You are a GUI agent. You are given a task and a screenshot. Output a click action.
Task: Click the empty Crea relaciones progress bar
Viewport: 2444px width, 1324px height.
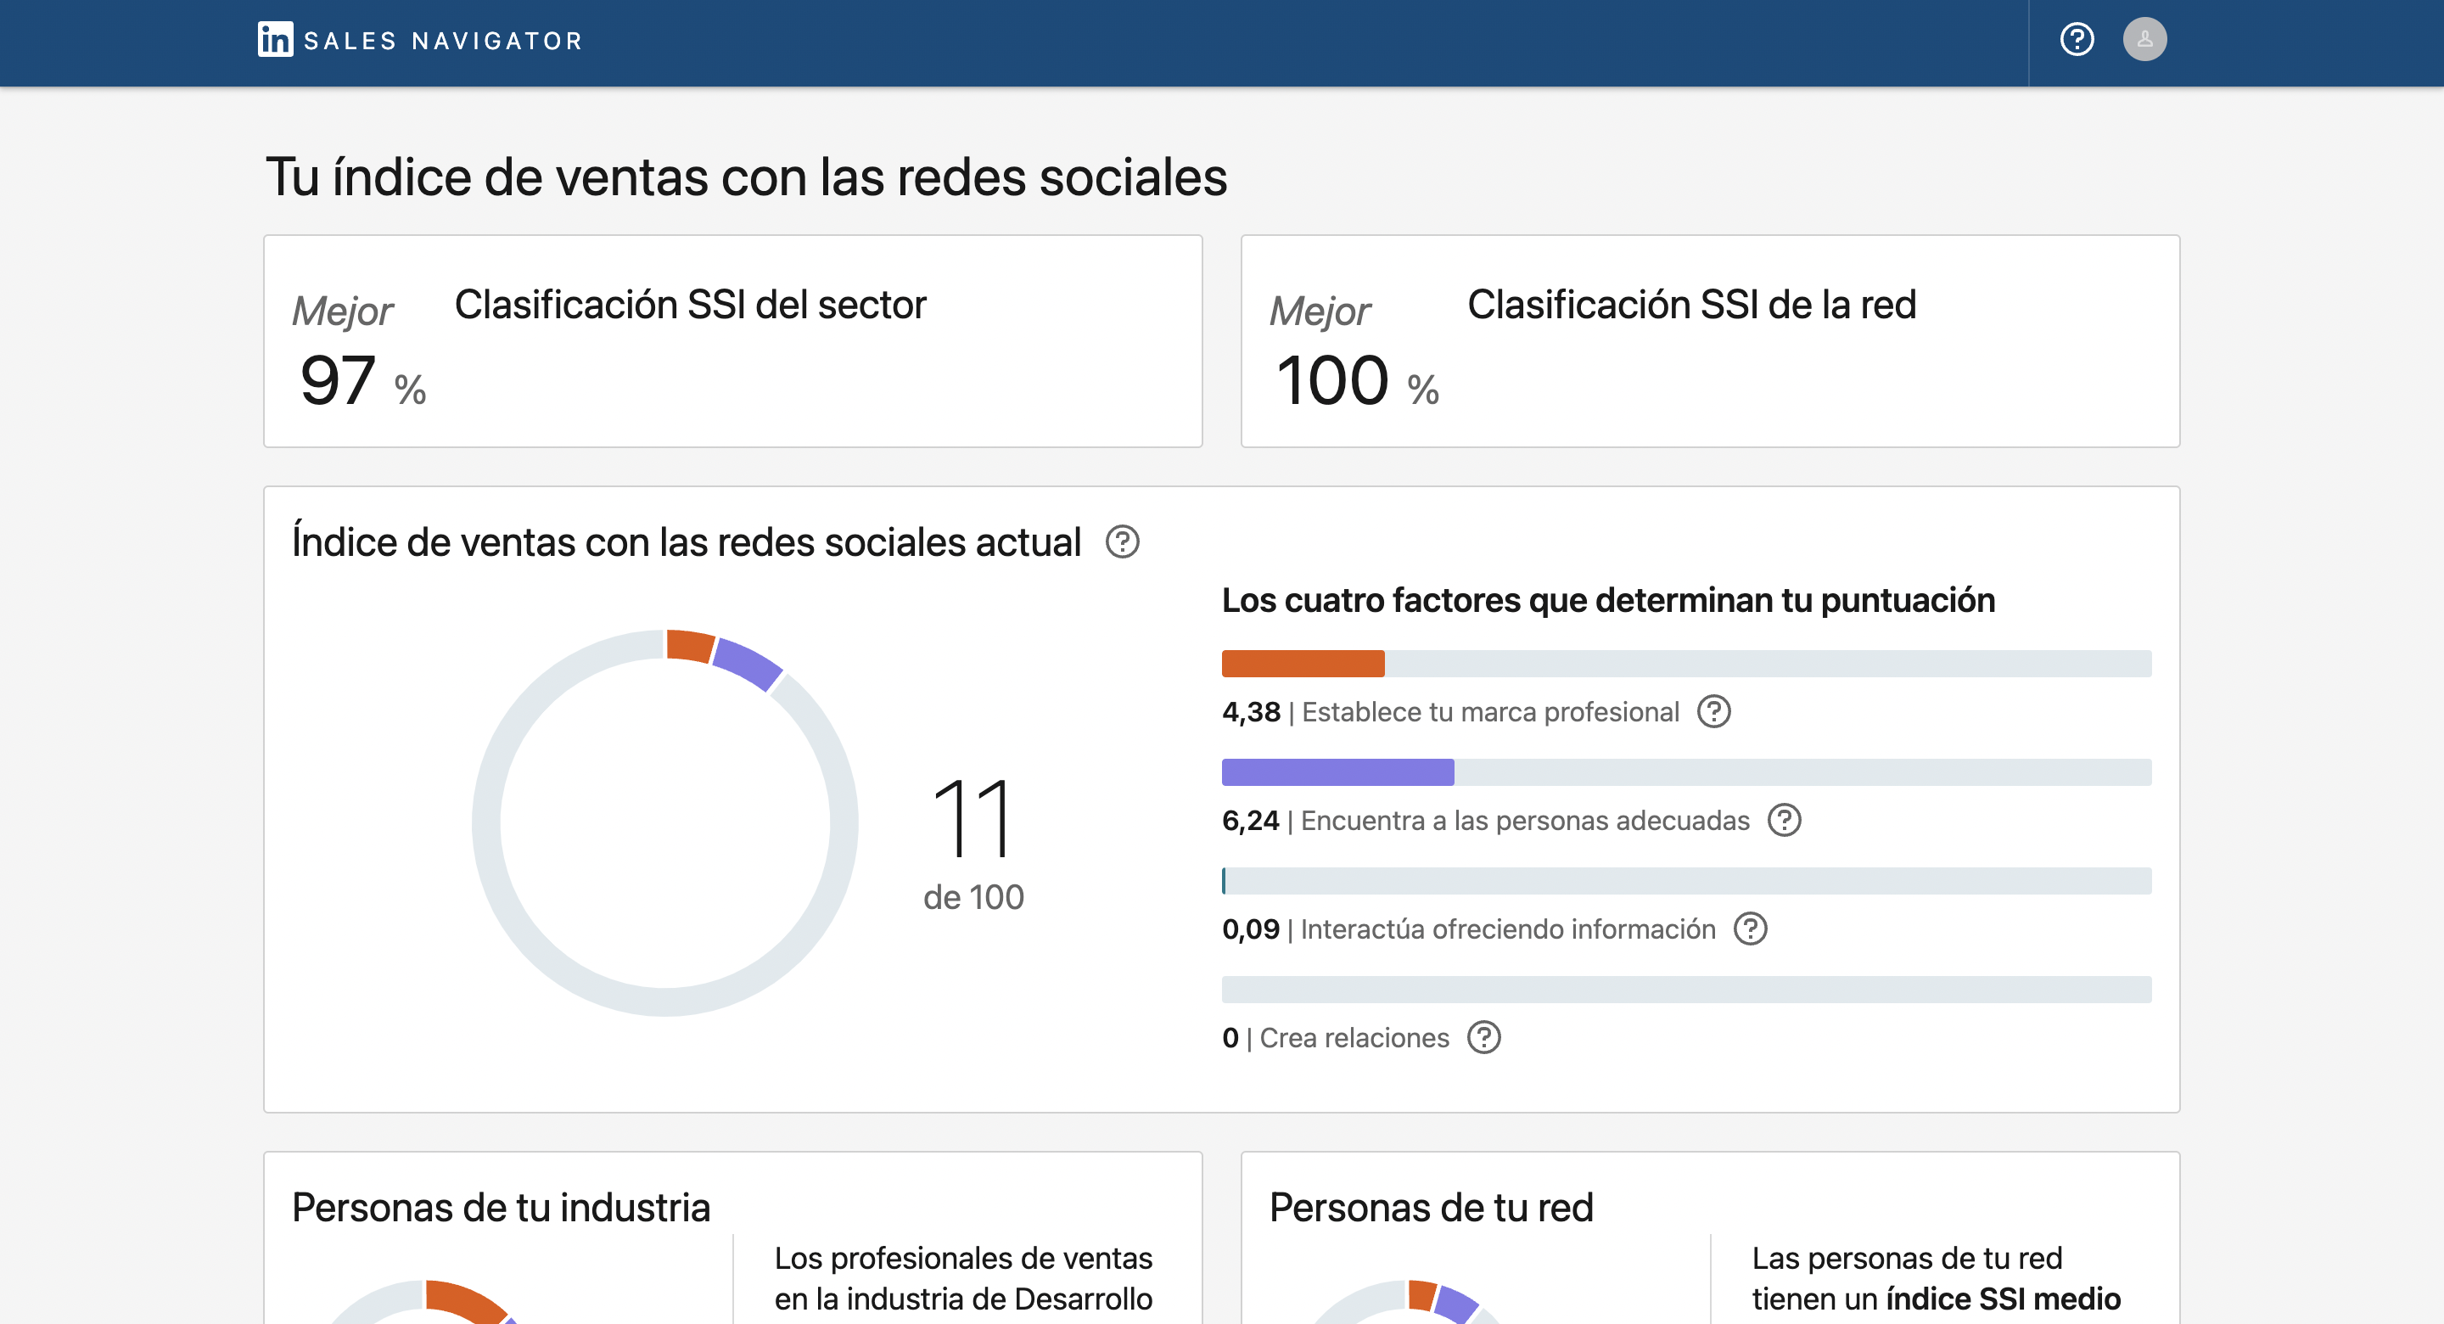[1686, 990]
